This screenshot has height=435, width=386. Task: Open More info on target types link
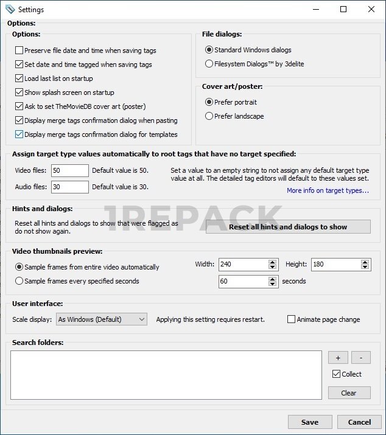pyautogui.click(x=328, y=190)
